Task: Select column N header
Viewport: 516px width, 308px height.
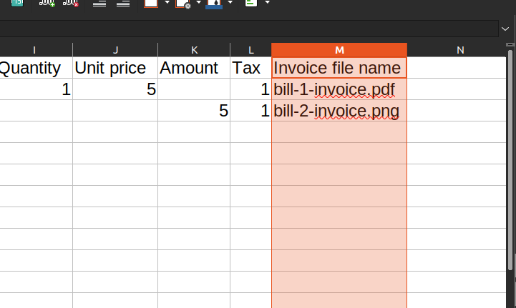Action: pos(457,50)
